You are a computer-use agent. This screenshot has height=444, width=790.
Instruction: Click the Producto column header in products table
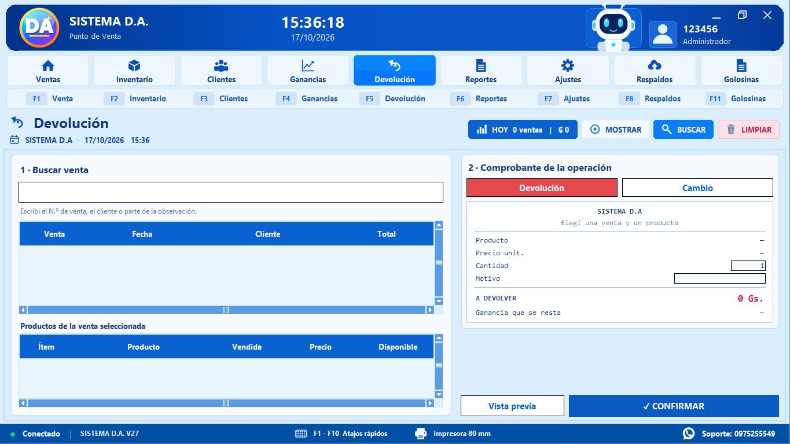click(x=144, y=347)
